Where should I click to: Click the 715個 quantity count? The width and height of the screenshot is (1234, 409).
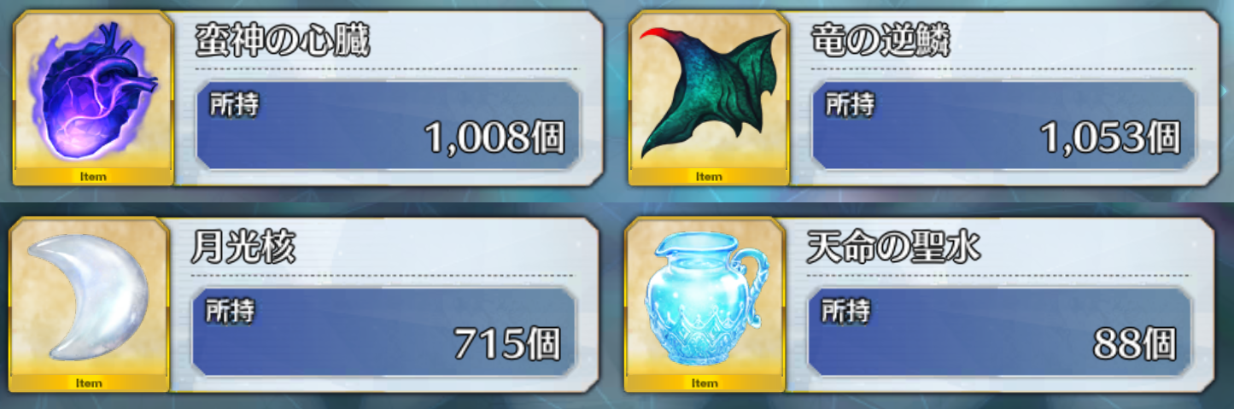[x=507, y=344]
